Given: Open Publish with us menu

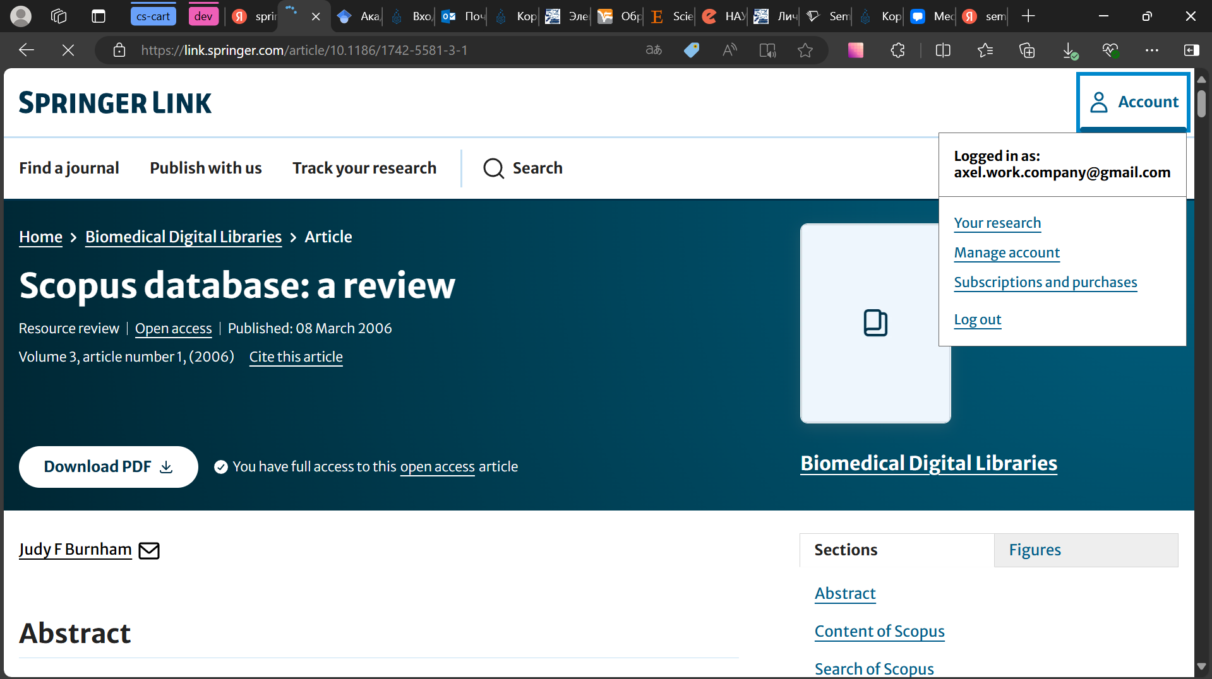Looking at the screenshot, I should 205,168.
